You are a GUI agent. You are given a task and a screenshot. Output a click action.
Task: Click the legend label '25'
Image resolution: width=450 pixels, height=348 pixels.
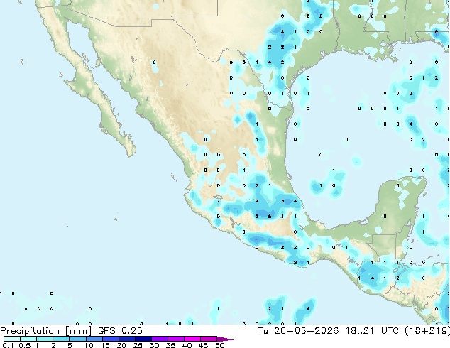[x=138, y=345]
